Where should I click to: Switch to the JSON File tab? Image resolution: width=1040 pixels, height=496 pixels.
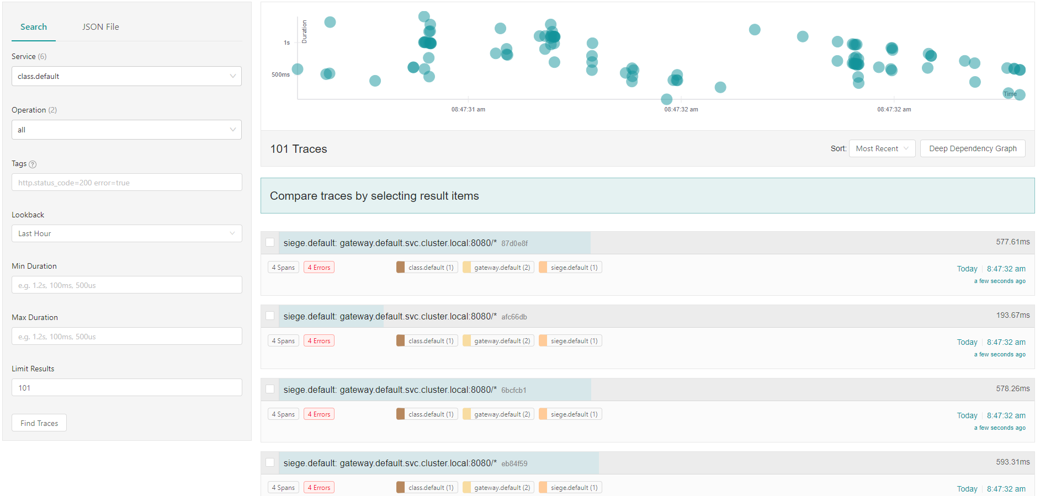[100, 26]
